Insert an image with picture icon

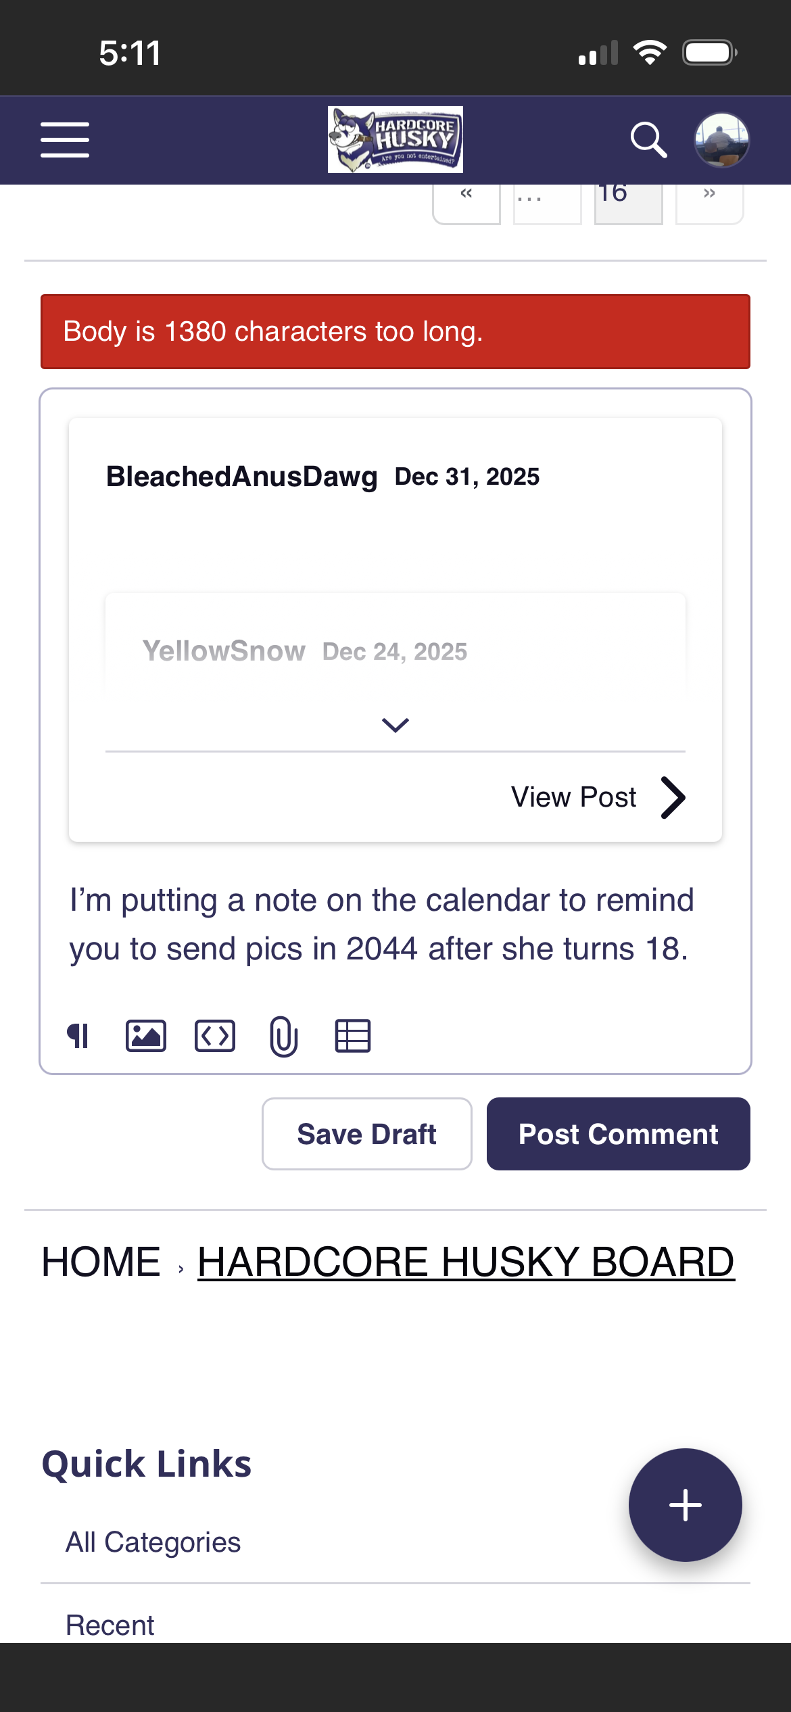coord(146,1036)
